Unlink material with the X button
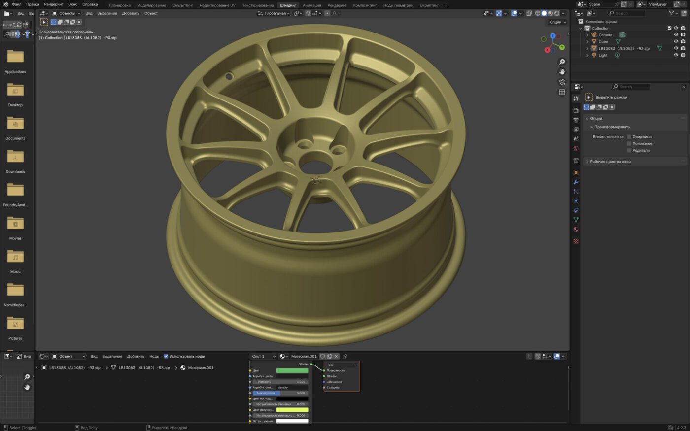The width and height of the screenshot is (690, 431). pos(336,356)
